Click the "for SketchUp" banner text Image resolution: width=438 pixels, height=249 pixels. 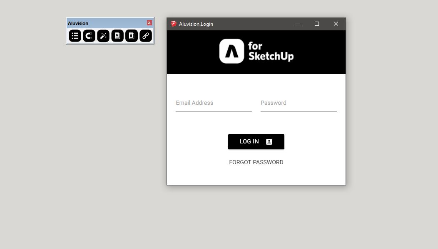click(x=271, y=51)
